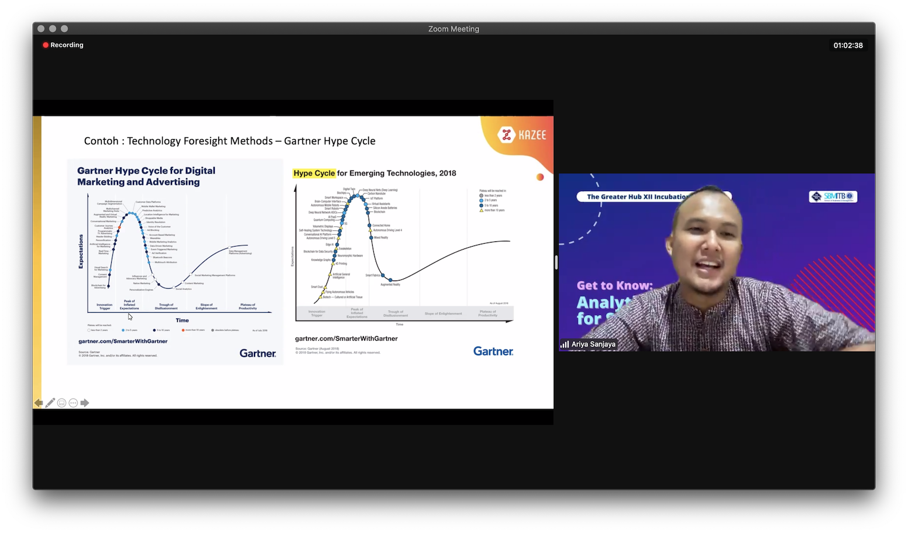The image size is (908, 533).
Task: Click the green fullscreen window button
Action: (x=64, y=29)
